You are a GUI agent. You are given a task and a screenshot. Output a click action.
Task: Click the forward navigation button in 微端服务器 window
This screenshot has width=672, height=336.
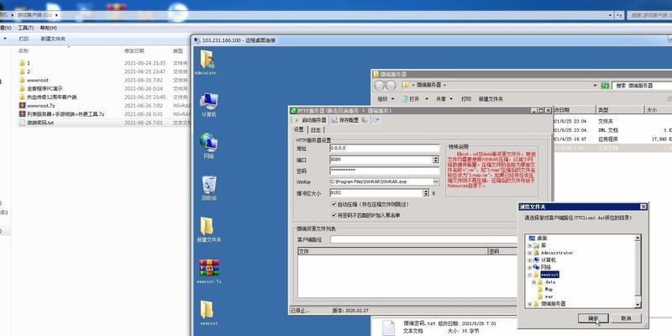pos(391,86)
